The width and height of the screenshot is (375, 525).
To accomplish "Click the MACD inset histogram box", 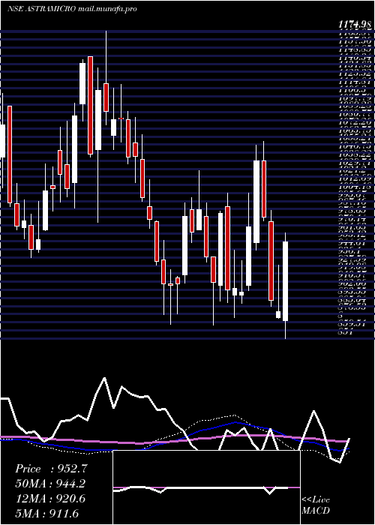I will pos(206,487).
